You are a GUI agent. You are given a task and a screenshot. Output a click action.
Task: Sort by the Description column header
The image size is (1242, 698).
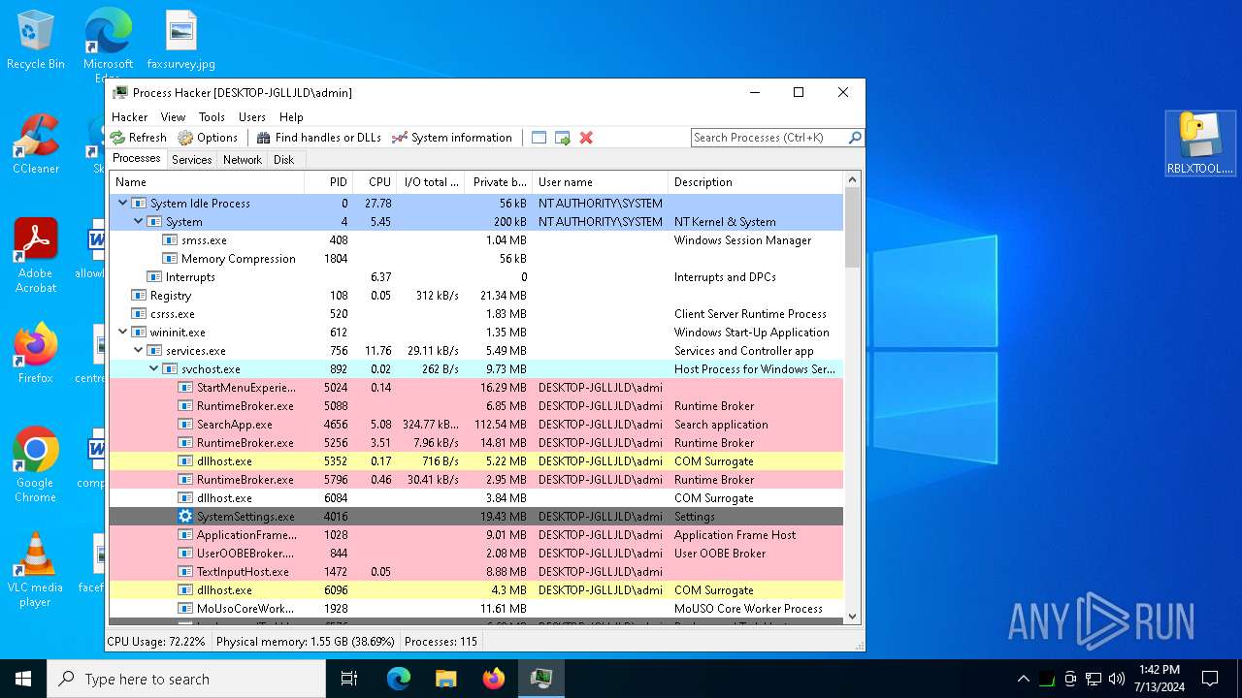tap(756, 182)
